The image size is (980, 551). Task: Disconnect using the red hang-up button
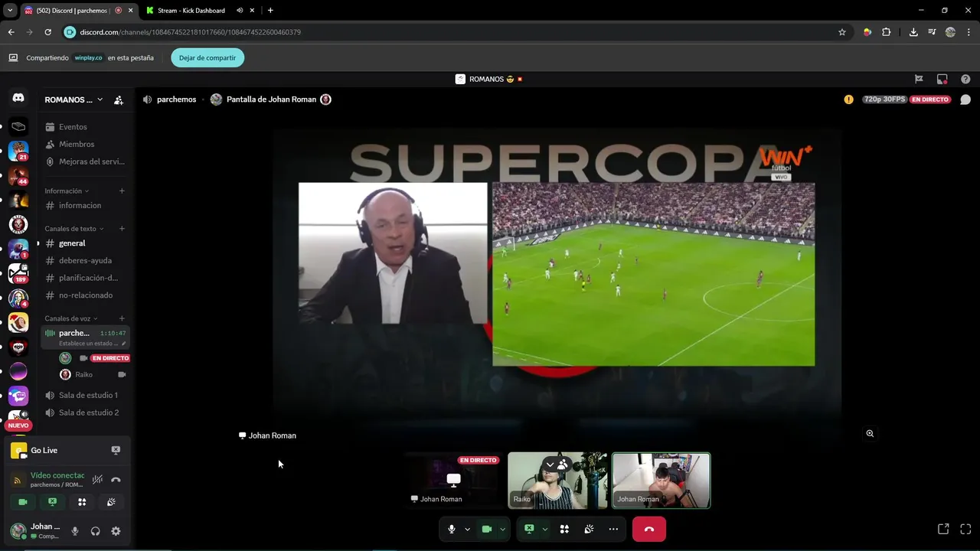pos(649,529)
